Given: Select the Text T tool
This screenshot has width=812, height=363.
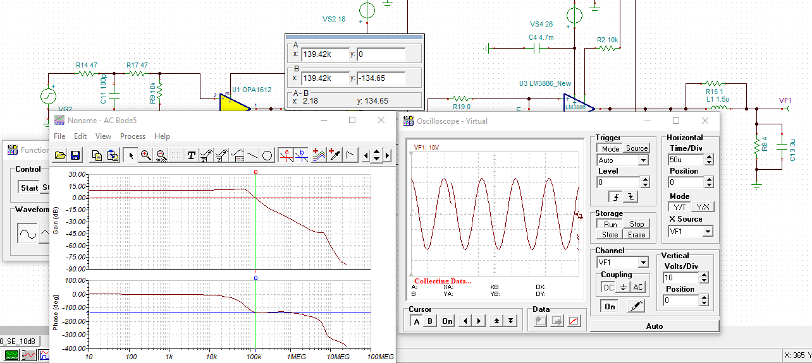Looking at the screenshot, I should click(x=192, y=155).
